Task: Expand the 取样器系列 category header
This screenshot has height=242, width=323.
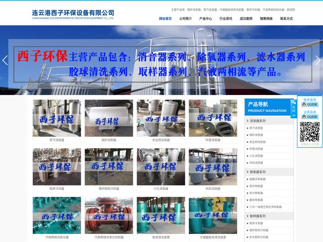Action: click(269, 216)
